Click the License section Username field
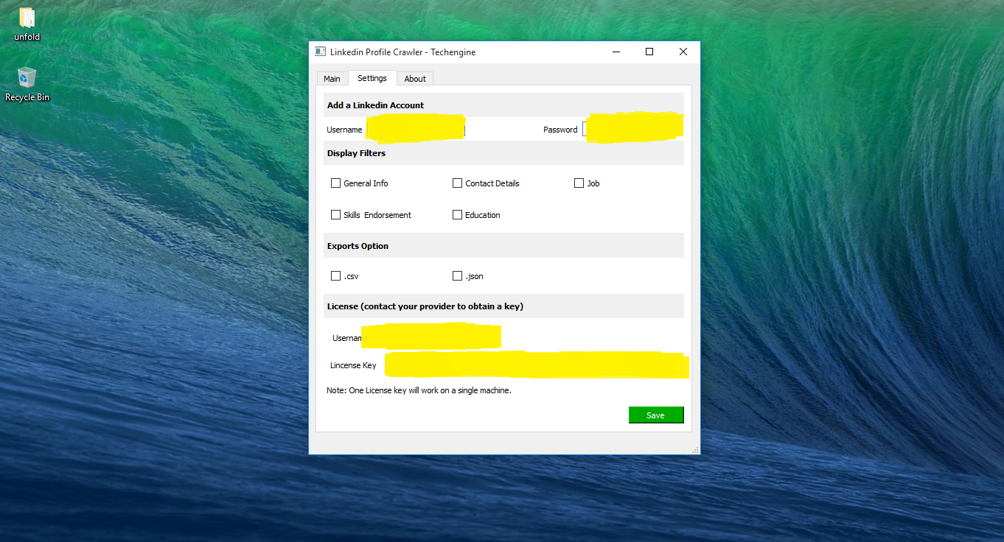 coord(431,338)
